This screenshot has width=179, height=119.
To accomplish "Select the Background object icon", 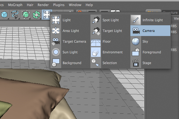I will pyautogui.click(x=56, y=63).
